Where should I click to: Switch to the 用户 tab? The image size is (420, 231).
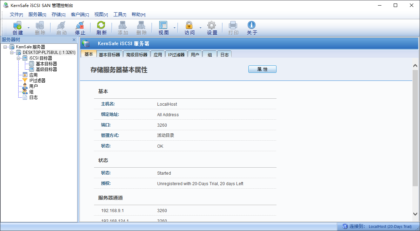195,55
